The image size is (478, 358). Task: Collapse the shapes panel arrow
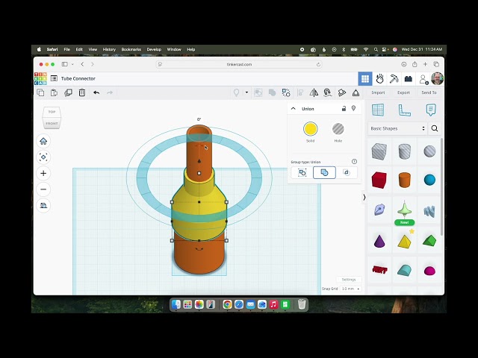point(364,197)
